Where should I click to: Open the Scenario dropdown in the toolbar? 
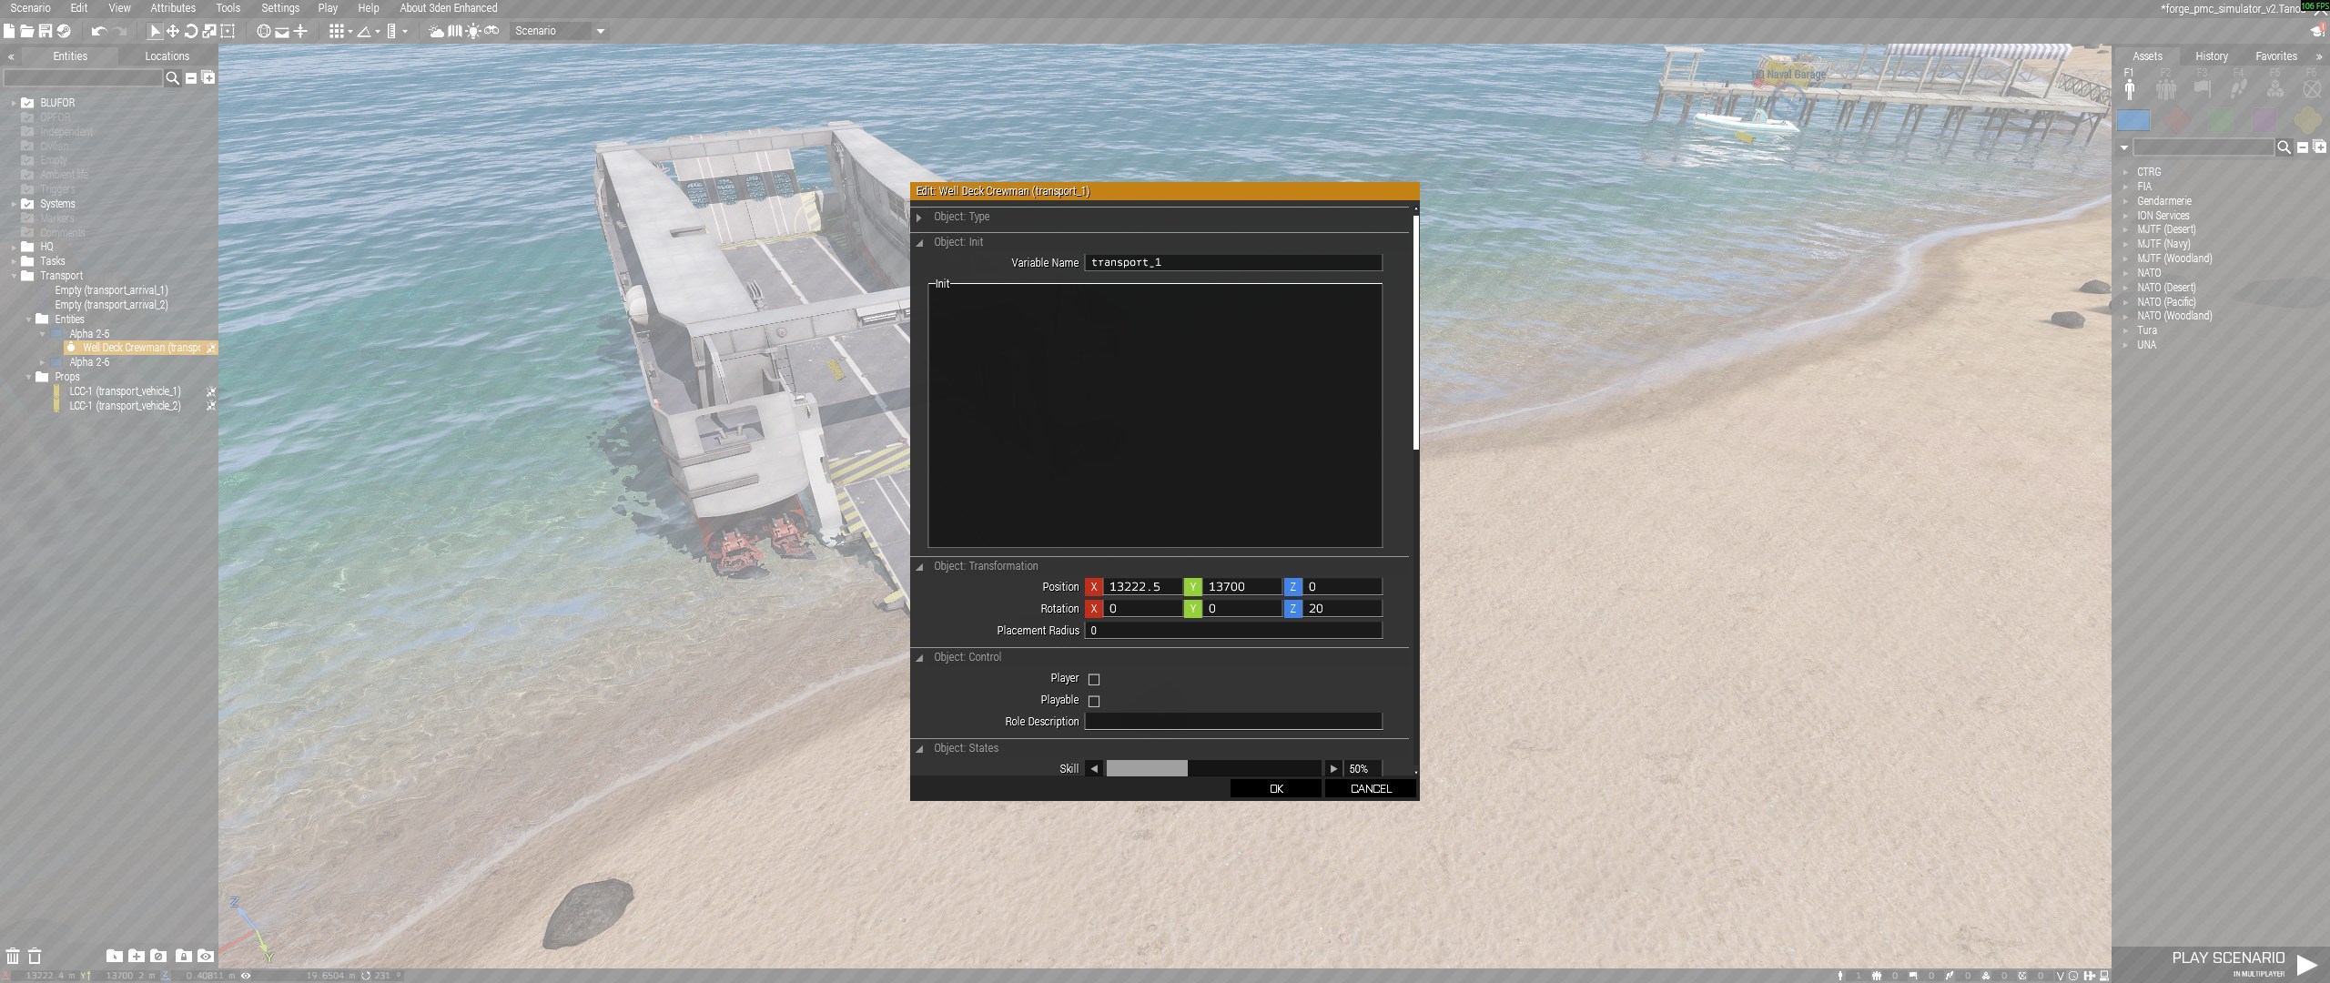559,31
